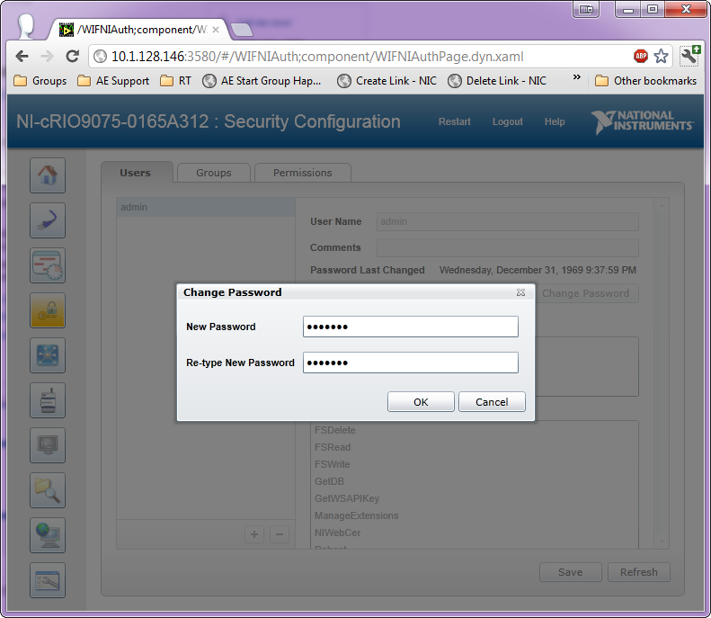Screen dimensions: 711x618
Task: Open a new browser tab
Action: click(242, 30)
